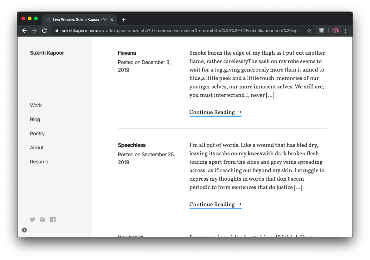370x260 pixels.
Task: Open a new tab with plus button
Action: [124, 20]
